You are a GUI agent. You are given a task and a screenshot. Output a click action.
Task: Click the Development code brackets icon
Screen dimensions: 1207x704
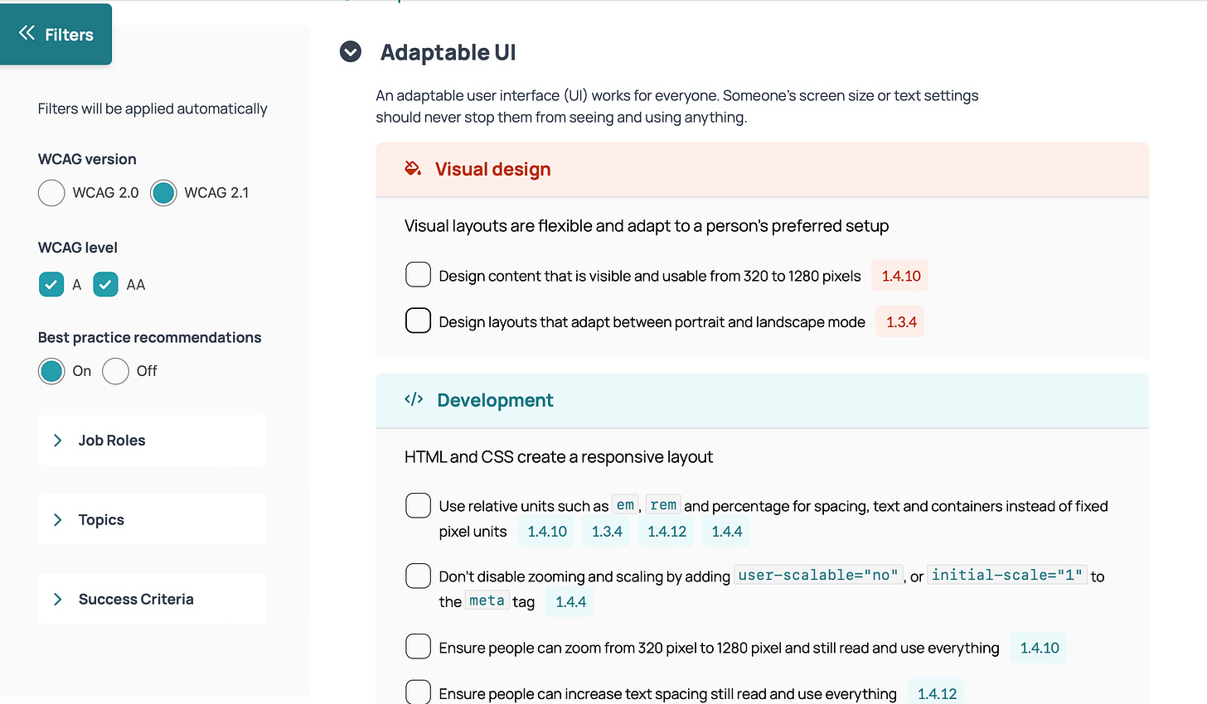point(414,400)
